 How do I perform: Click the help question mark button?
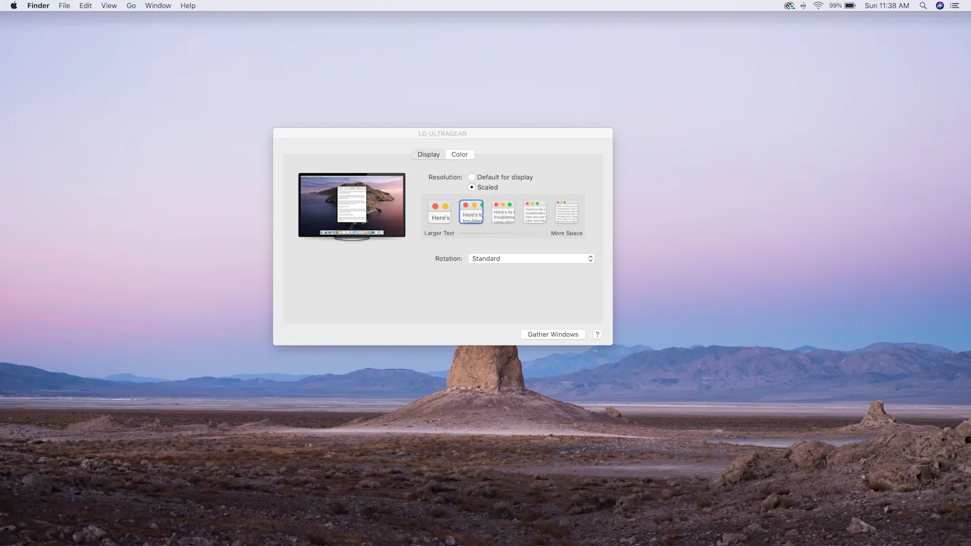(597, 335)
